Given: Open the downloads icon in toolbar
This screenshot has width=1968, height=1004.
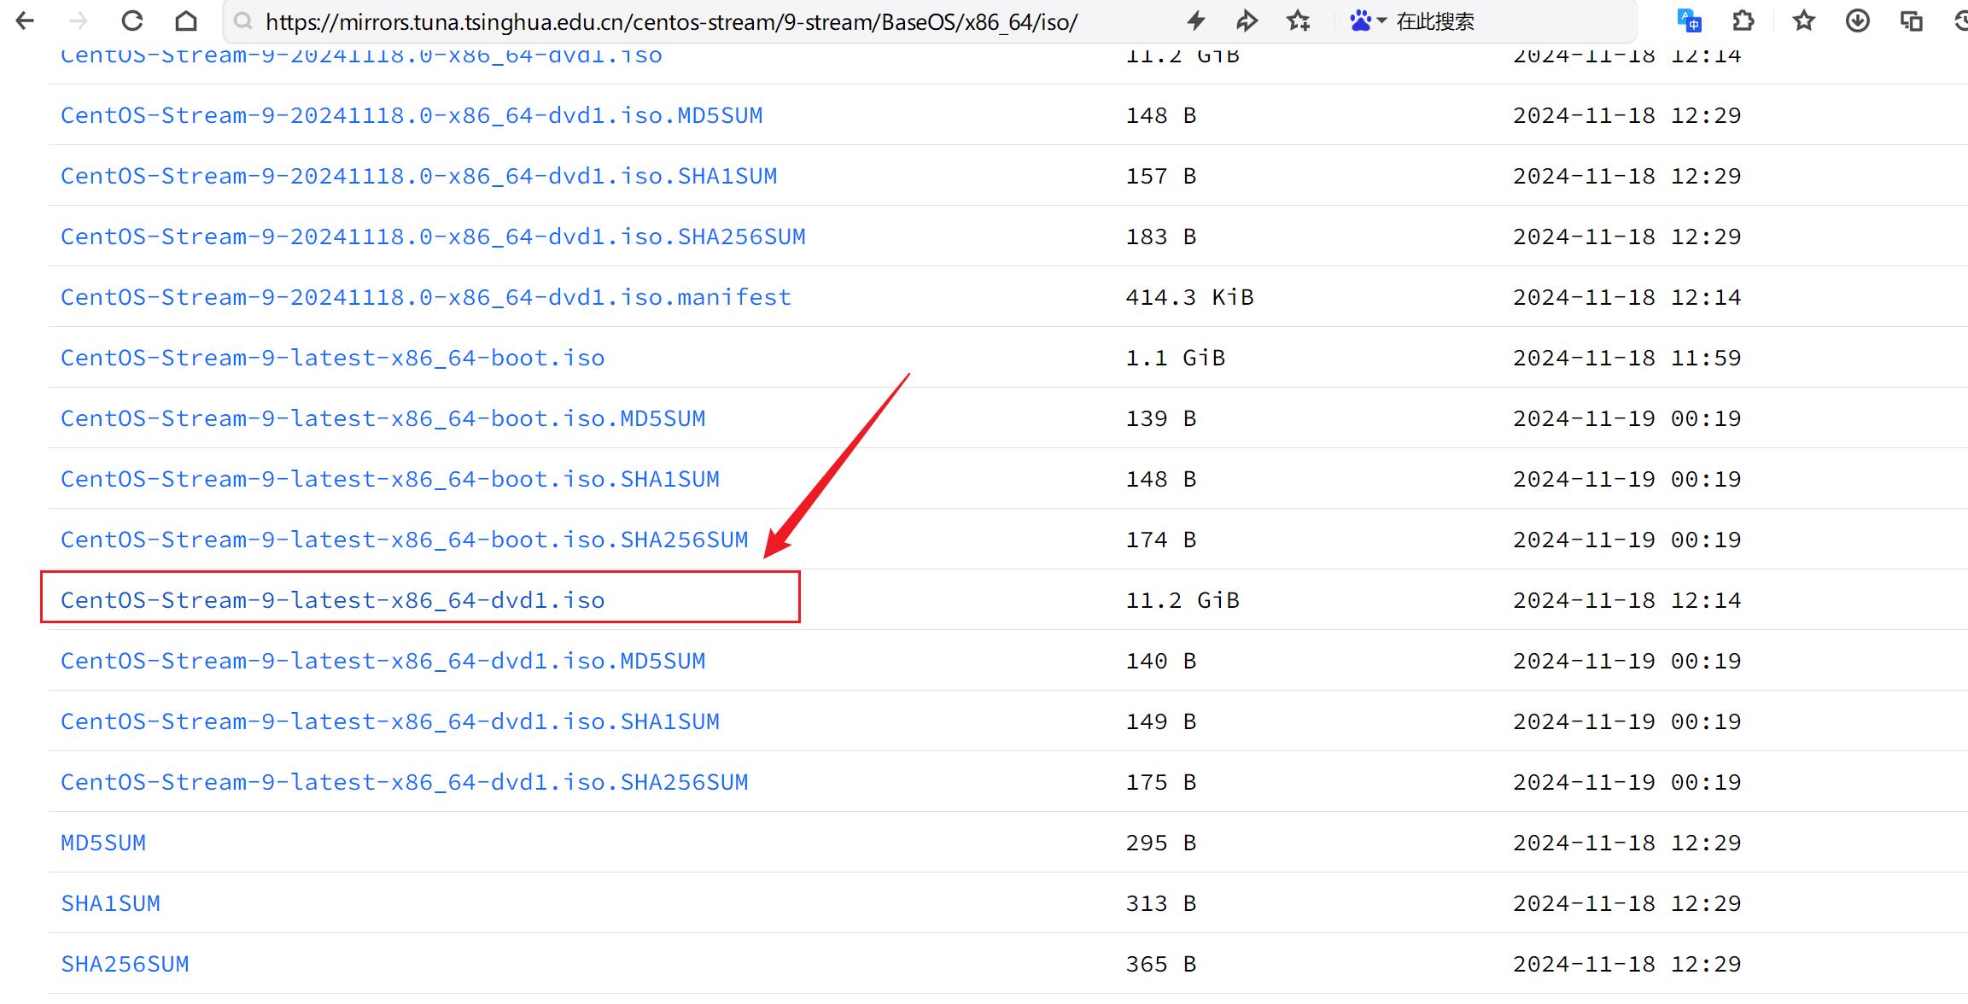Looking at the screenshot, I should pos(1857,20).
